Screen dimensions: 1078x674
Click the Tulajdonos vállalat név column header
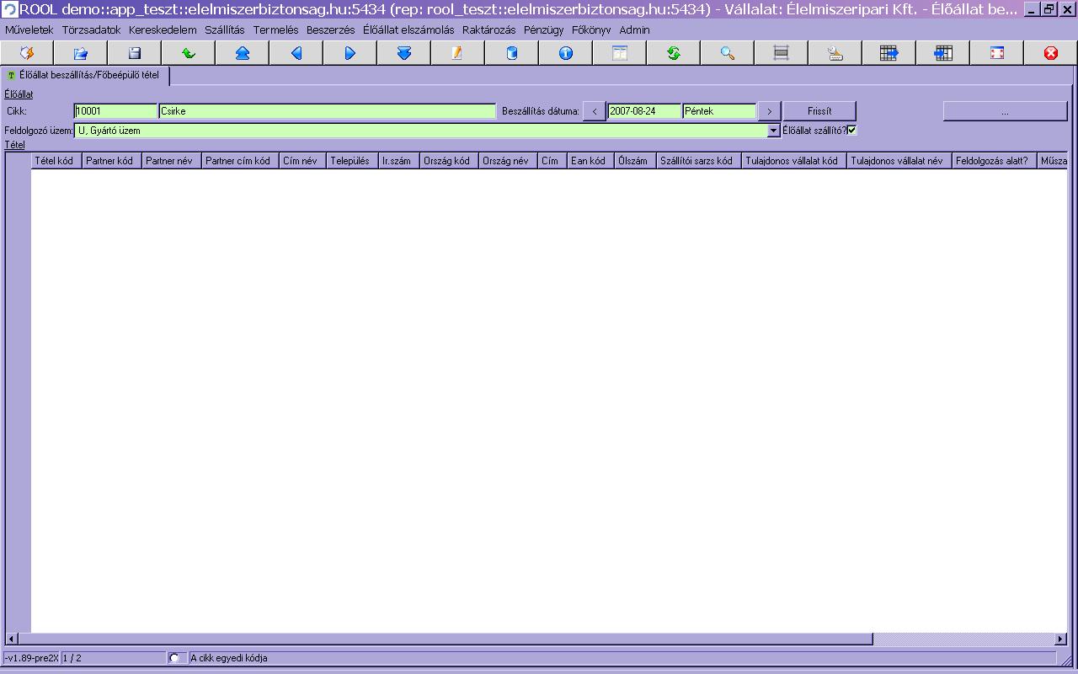click(x=899, y=161)
